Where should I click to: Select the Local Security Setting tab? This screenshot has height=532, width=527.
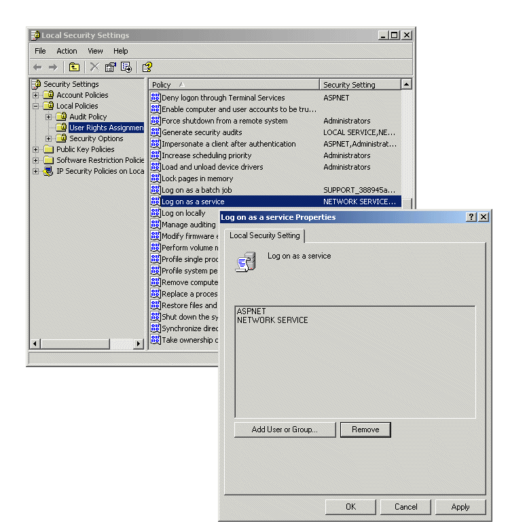tap(265, 235)
